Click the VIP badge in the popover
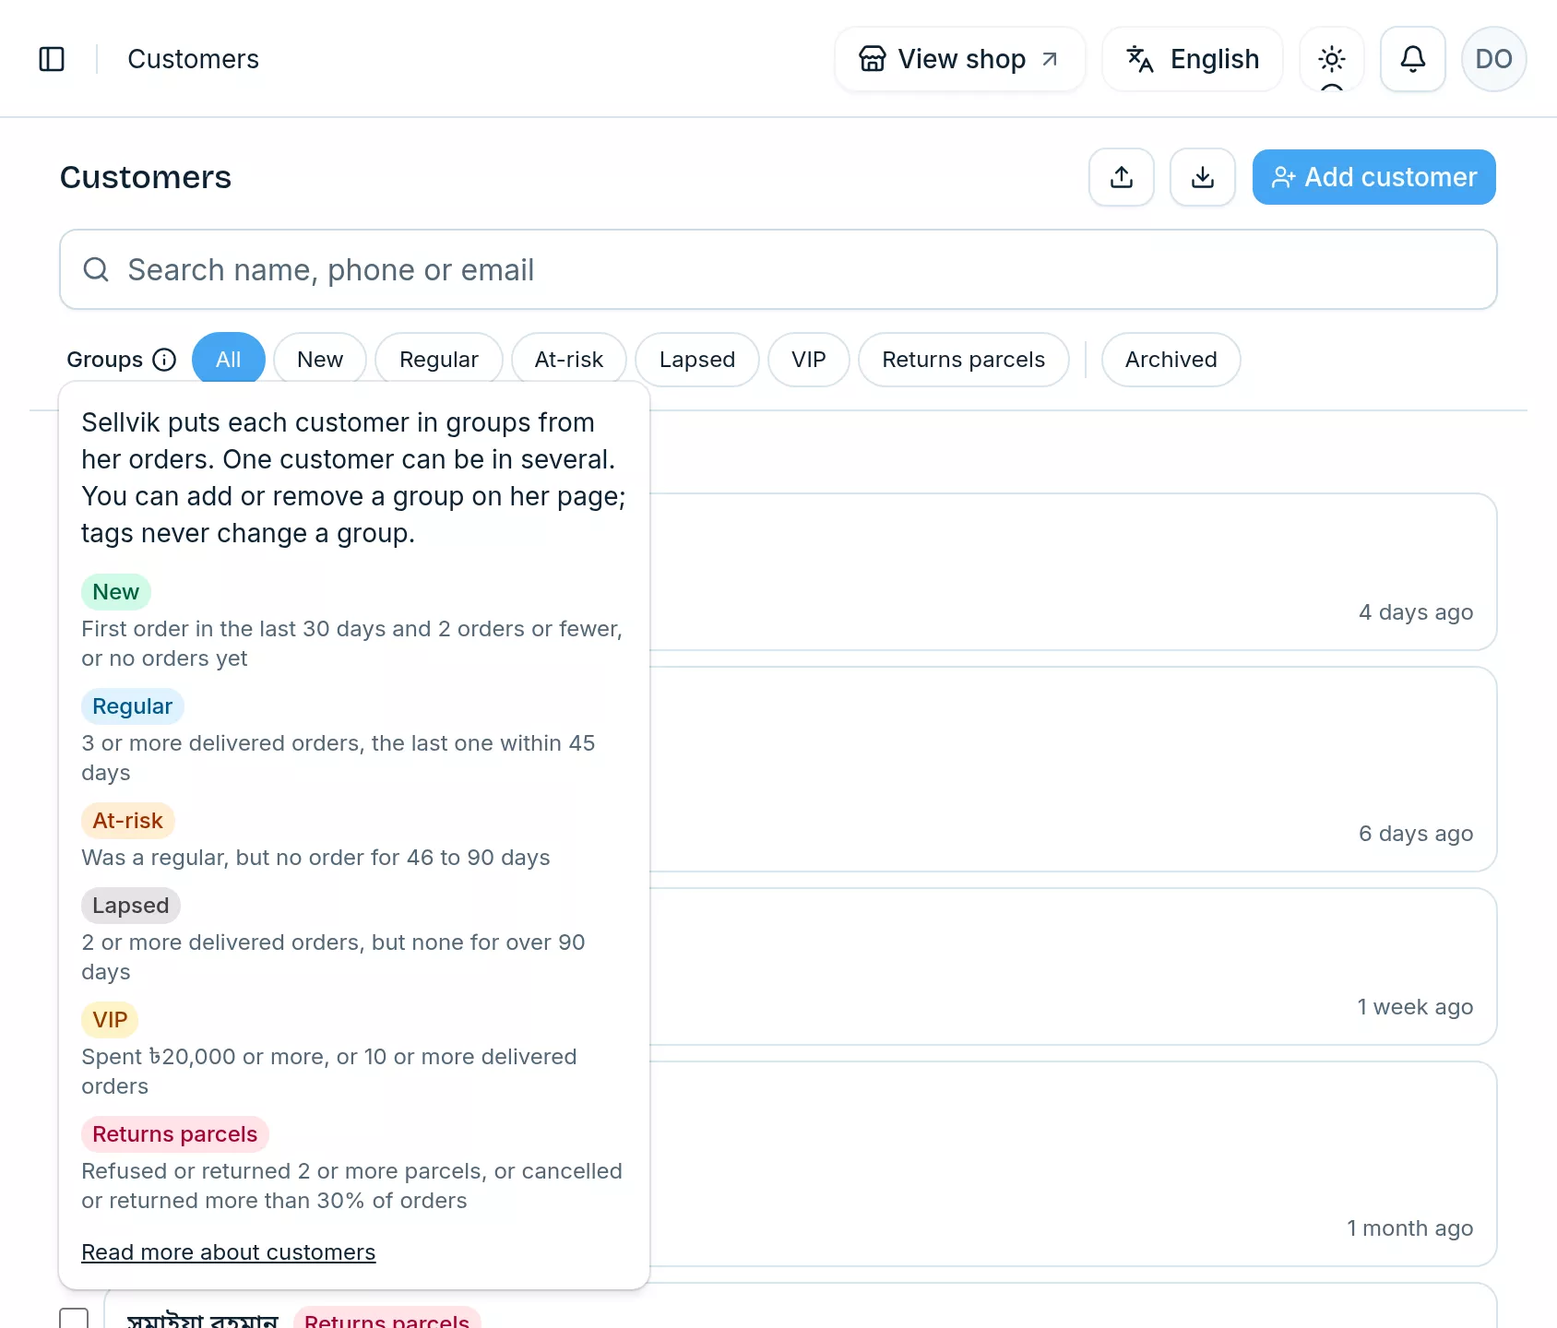Viewport: 1557px width, 1328px height. (110, 1020)
